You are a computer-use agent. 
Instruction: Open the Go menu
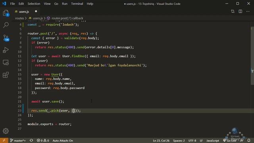click(56, 4)
